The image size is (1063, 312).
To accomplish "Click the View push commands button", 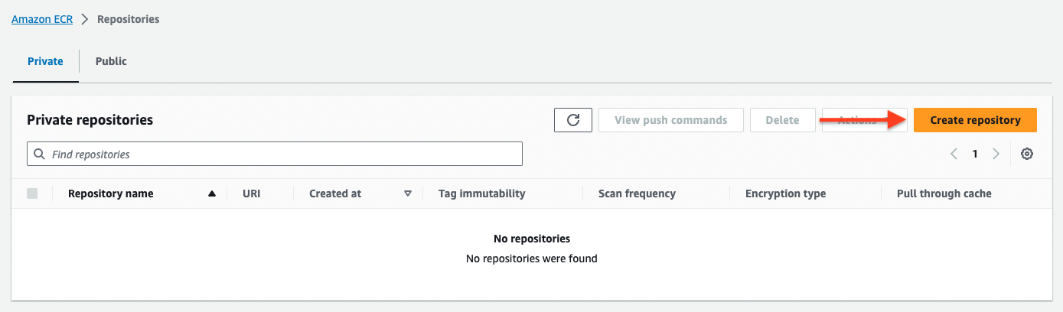I will (670, 120).
